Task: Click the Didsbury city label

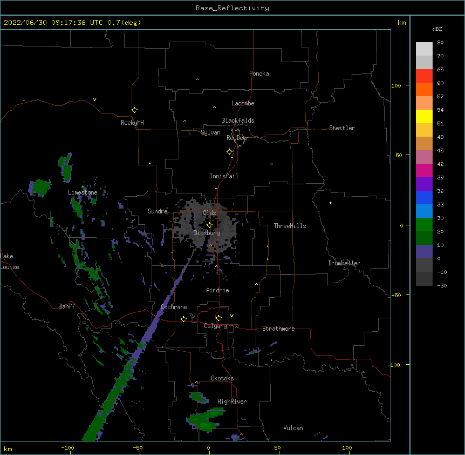Action: click(207, 233)
